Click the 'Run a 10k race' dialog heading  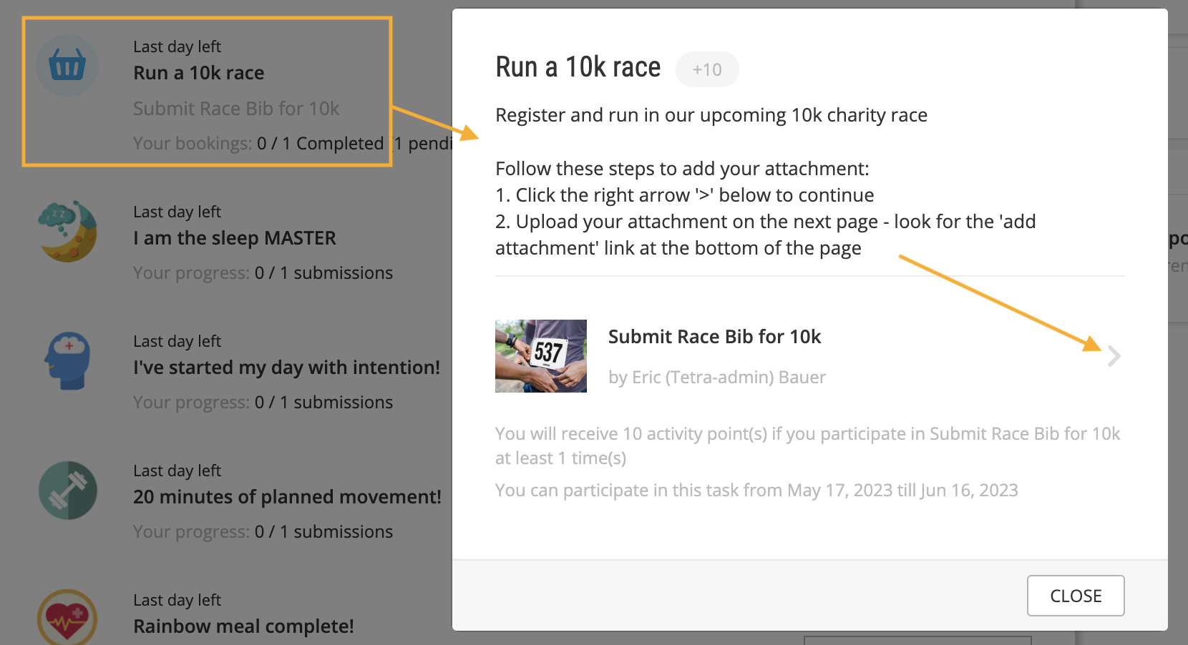click(x=578, y=67)
